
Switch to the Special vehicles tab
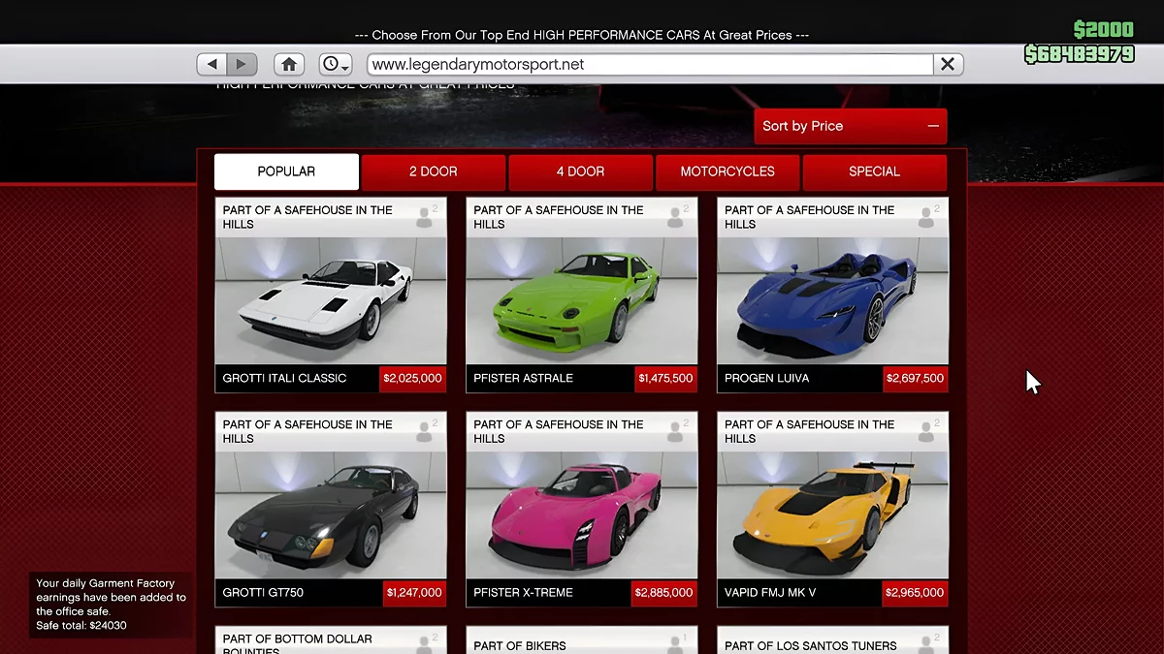(874, 171)
